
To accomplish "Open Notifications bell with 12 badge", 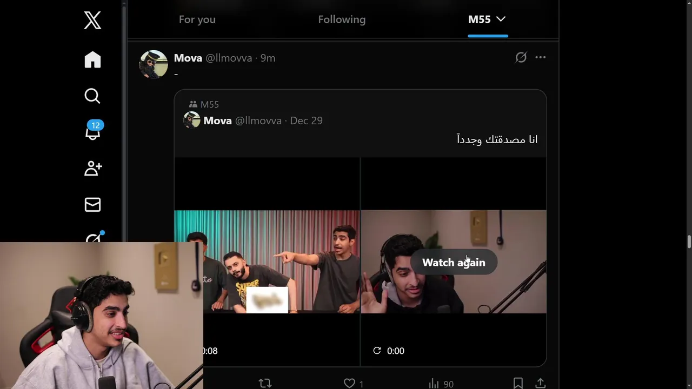I will (93, 131).
